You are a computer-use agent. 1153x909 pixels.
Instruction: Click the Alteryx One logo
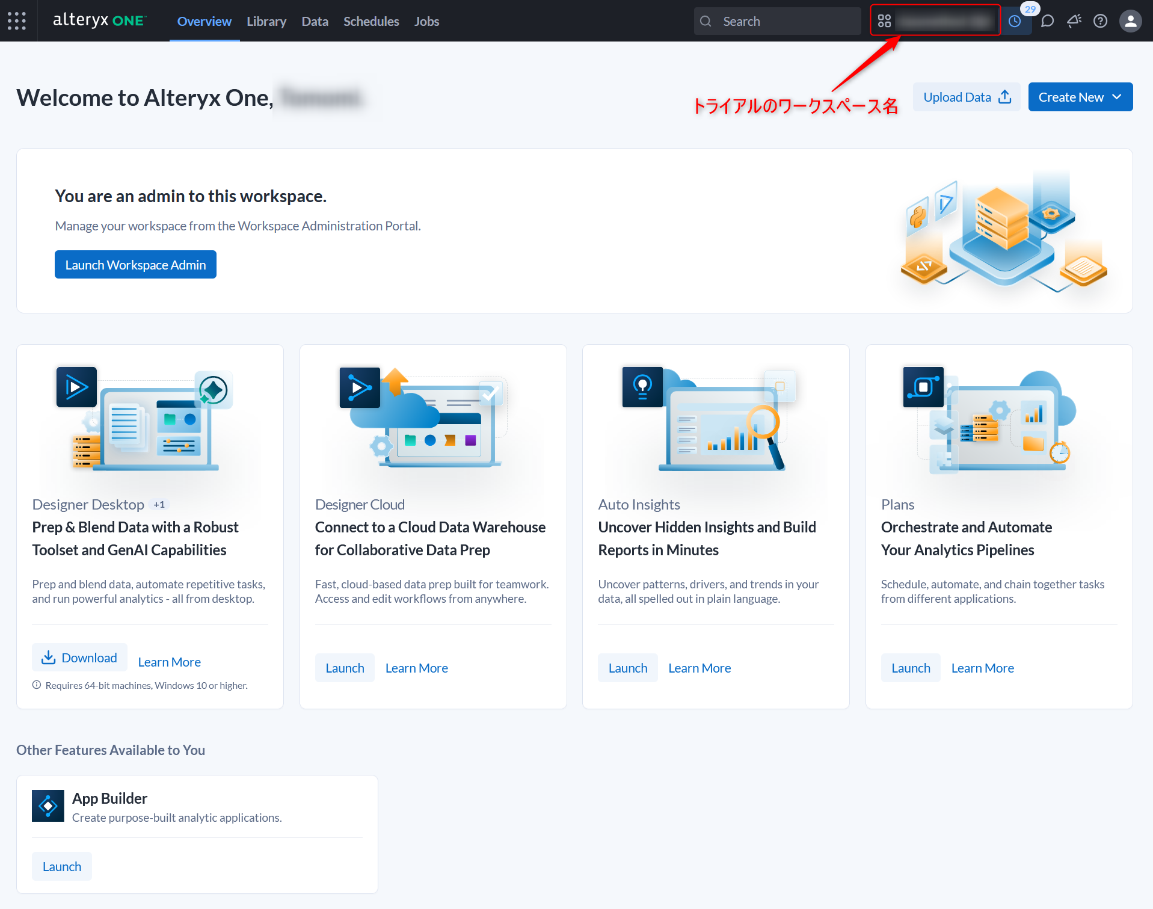tap(99, 20)
